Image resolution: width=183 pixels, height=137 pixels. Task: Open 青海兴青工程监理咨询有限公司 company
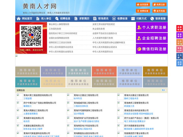click(38, 95)
